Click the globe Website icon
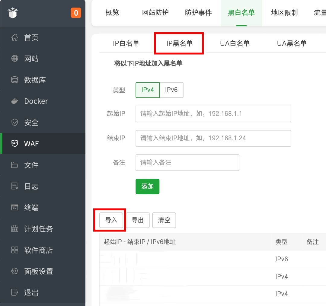 click(14, 59)
